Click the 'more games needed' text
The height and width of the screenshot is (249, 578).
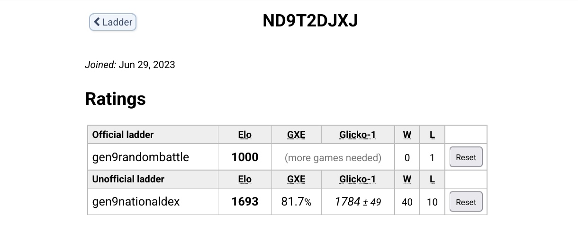click(x=333, y=158)
